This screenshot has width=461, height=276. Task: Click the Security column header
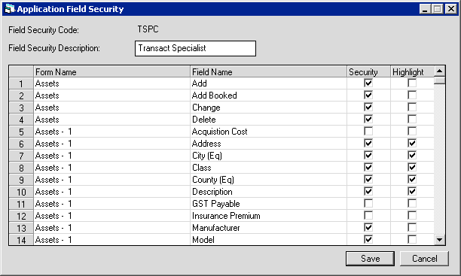click(x=368, y=71)
